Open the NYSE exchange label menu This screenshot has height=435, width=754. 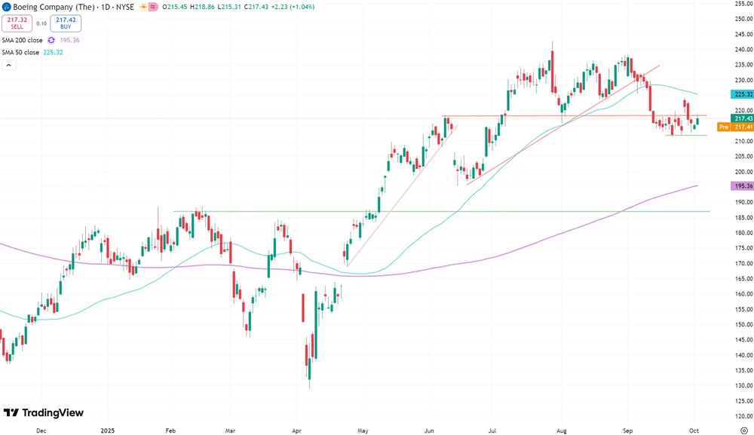click(125, 7)
